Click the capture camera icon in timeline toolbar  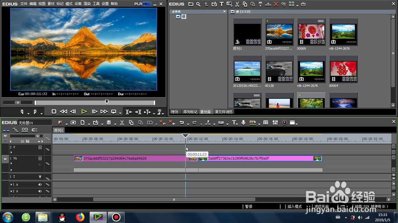click(73, 123)
